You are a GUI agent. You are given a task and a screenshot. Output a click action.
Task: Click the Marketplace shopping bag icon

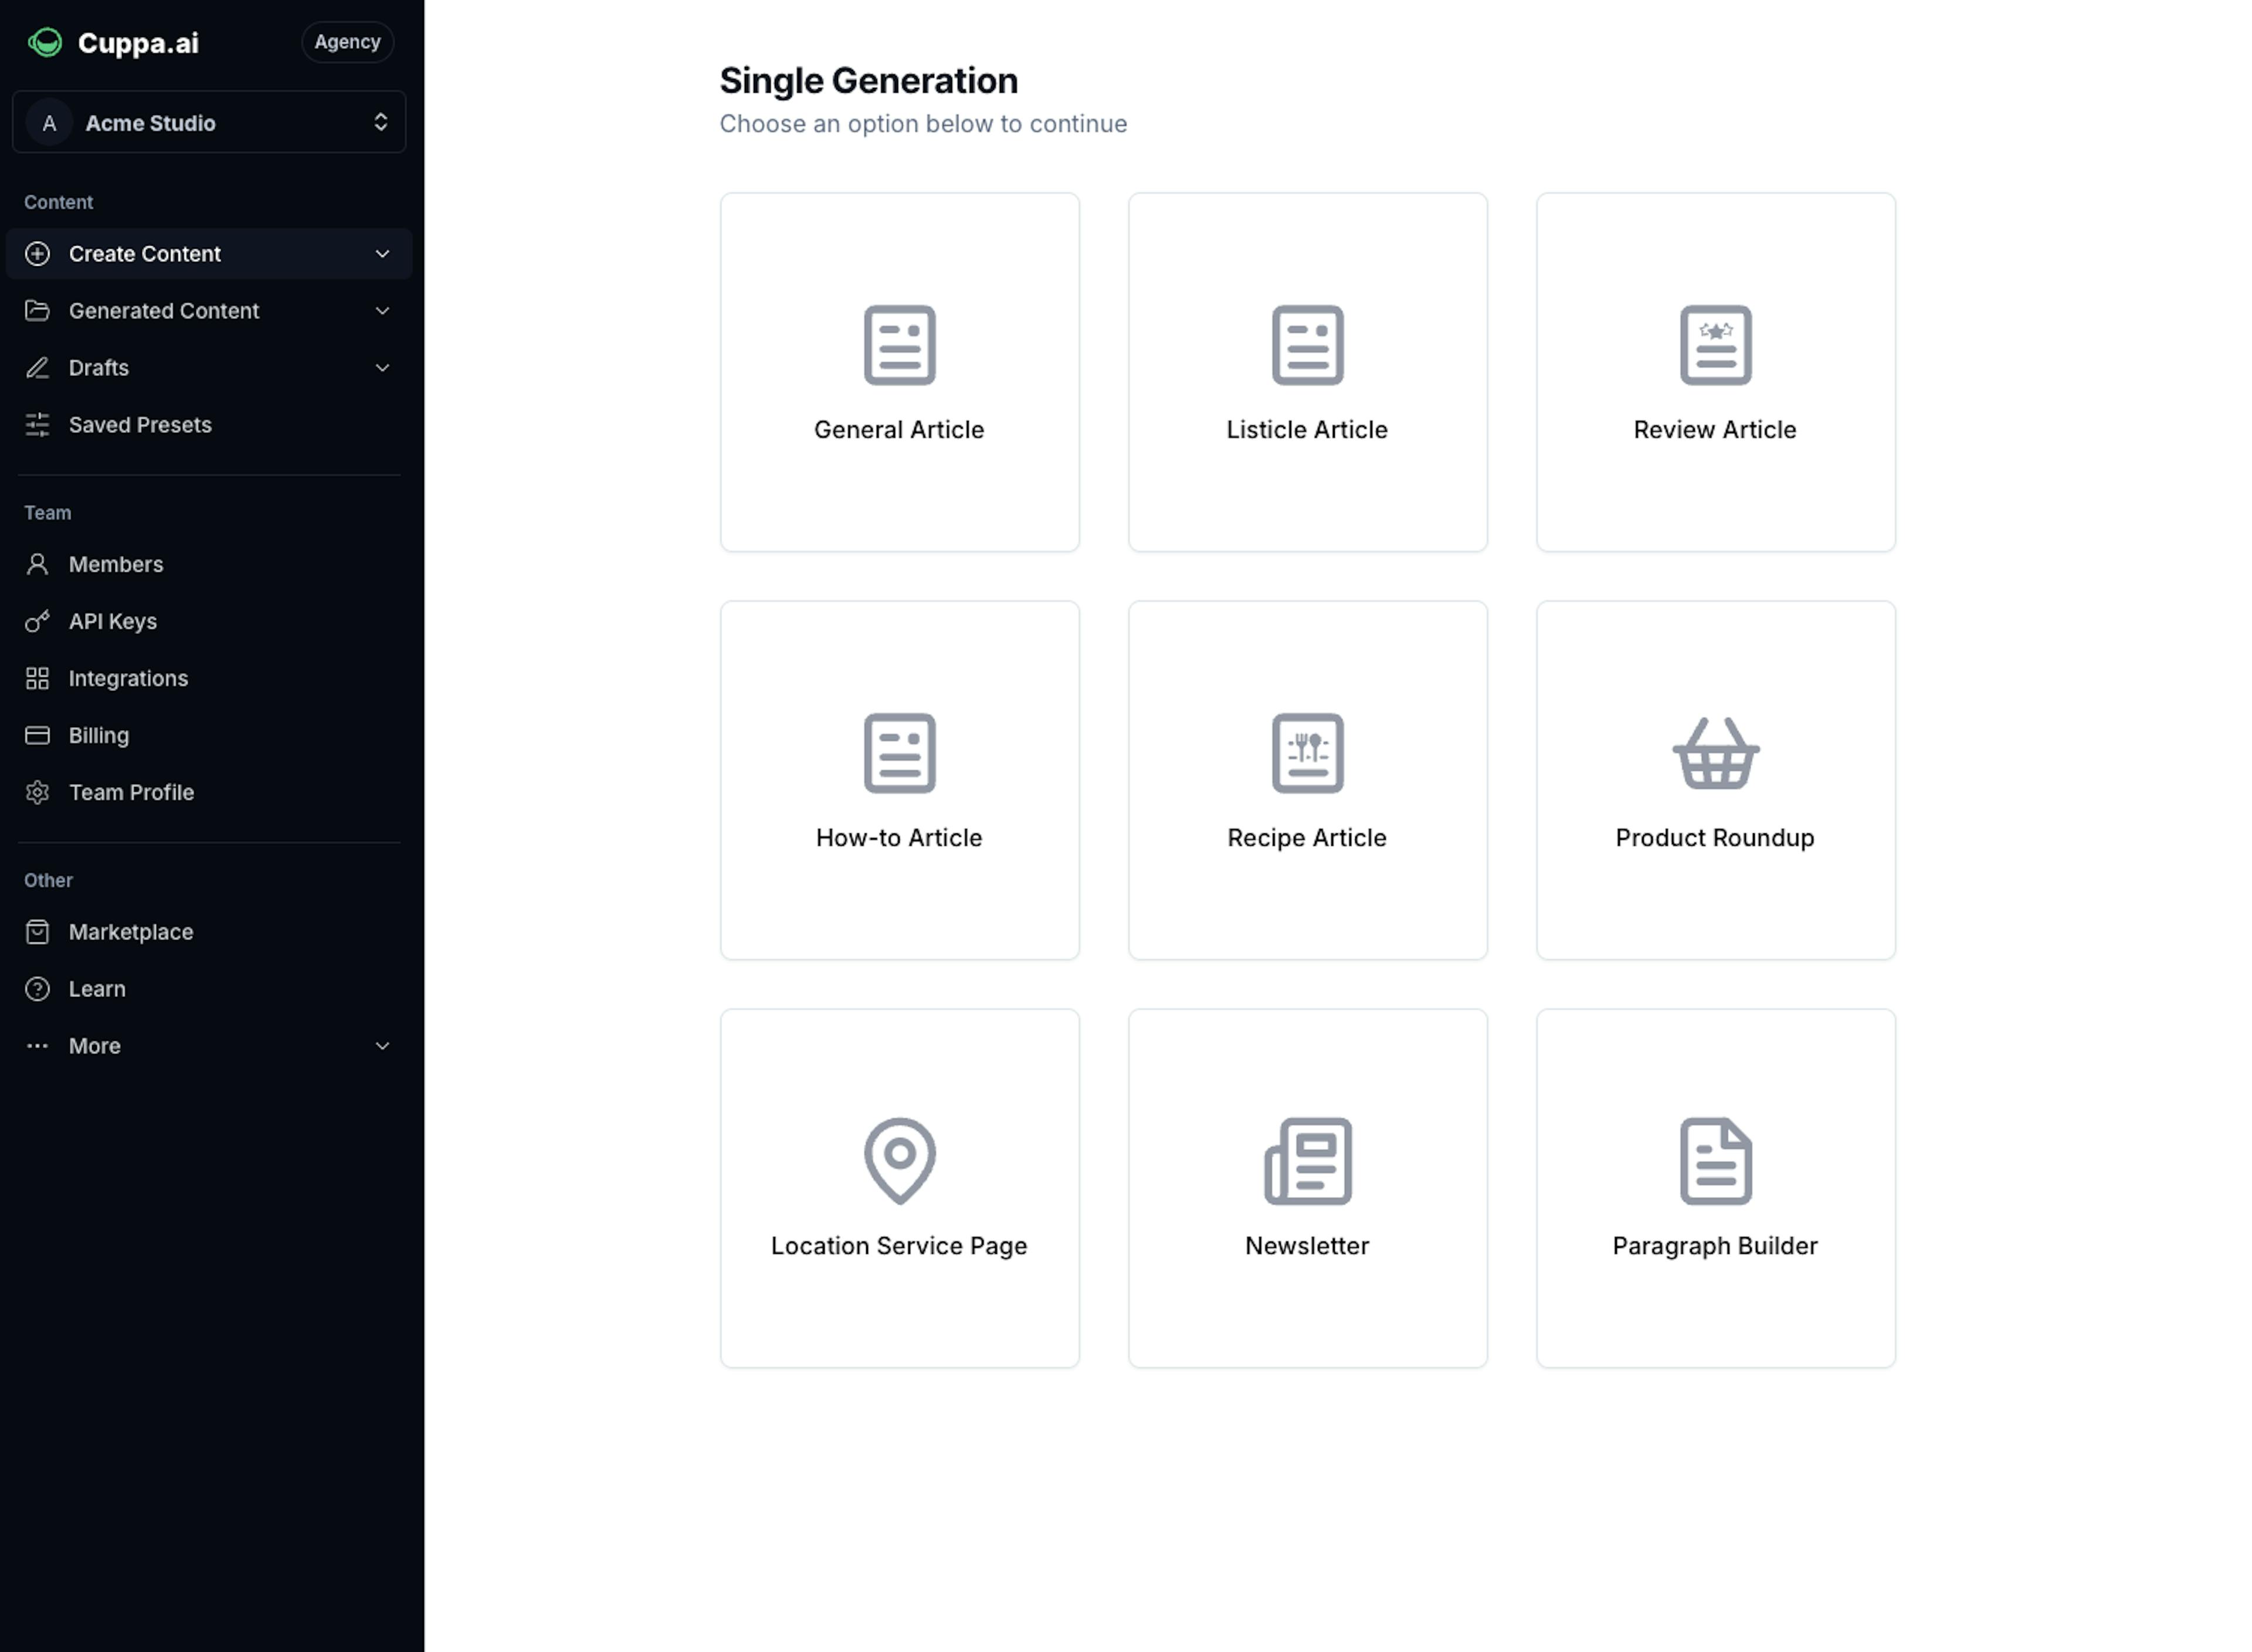(x=37, y=932)
